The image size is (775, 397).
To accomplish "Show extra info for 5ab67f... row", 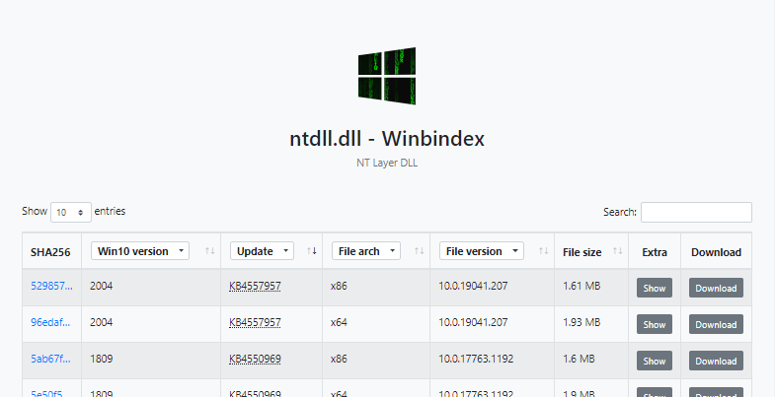I will [x=655, y=361].
